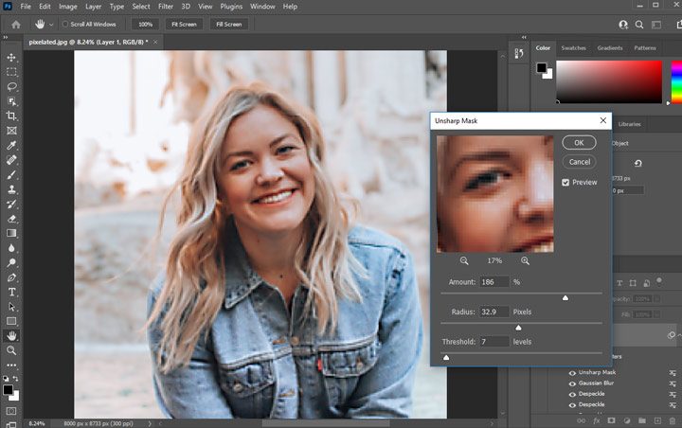Select the Move tool
Screen dimensions: 682x428
point(11,58)
